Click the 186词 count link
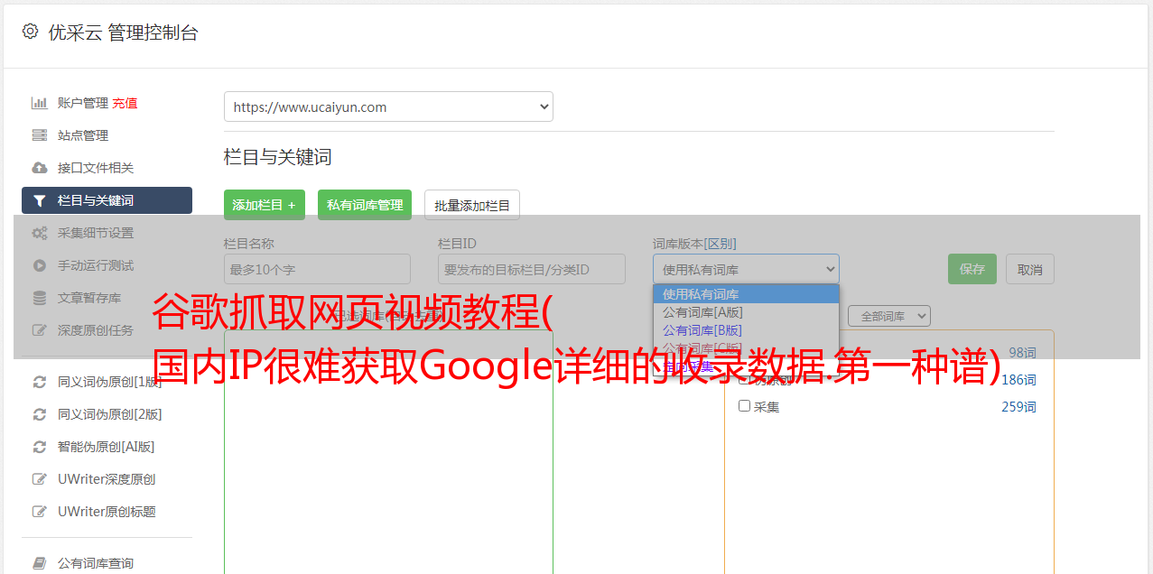 [x=1018, y=380]
